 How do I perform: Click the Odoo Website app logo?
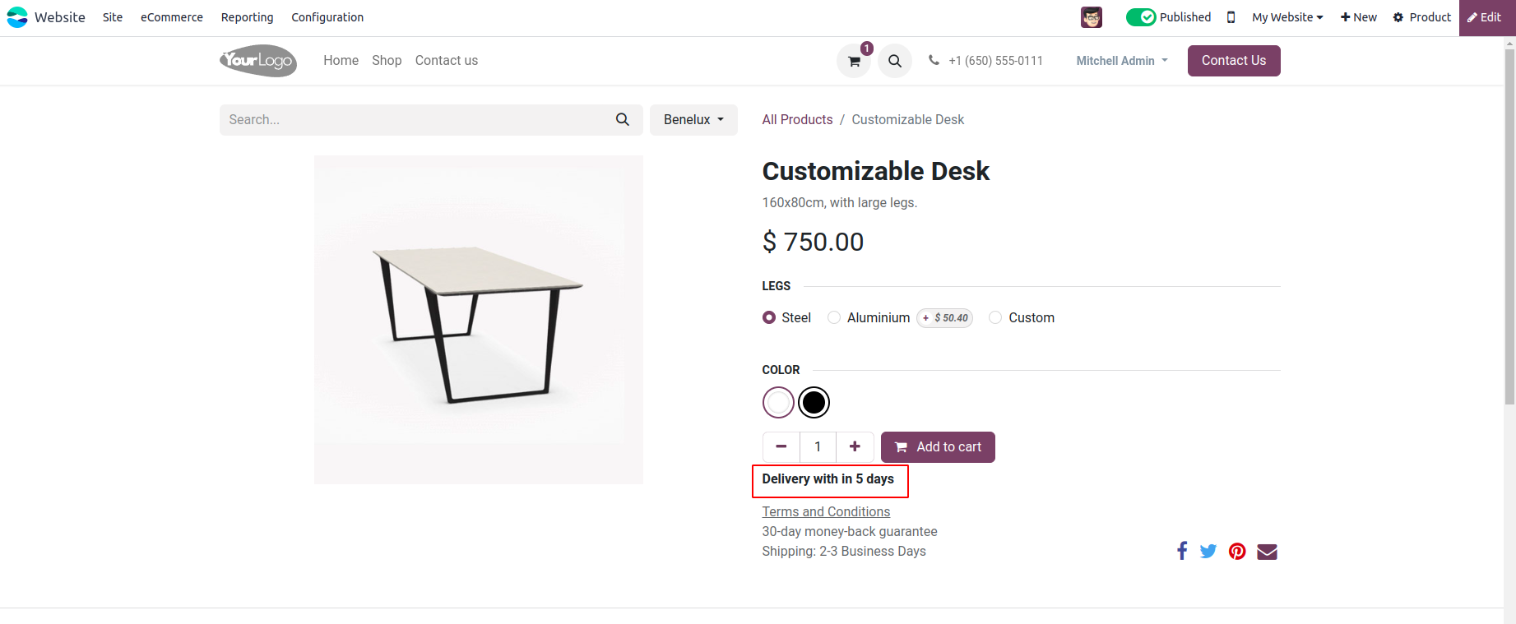coord(17,17)
